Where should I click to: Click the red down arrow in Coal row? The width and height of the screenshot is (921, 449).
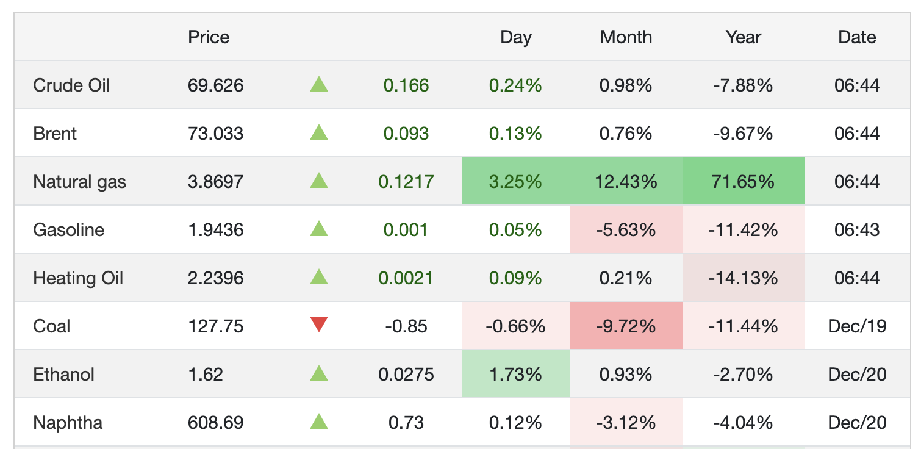click(319, 325)
